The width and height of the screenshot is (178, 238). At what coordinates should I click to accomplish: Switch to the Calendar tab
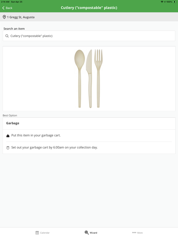pyautogui.click(x=42, y=233)
